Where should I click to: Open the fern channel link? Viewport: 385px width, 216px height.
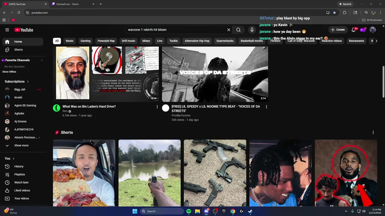tap(65, 111)
